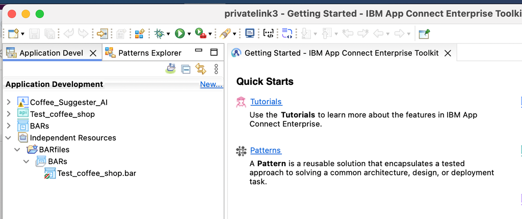Open the navigator View Menu (three dots)

216,69
